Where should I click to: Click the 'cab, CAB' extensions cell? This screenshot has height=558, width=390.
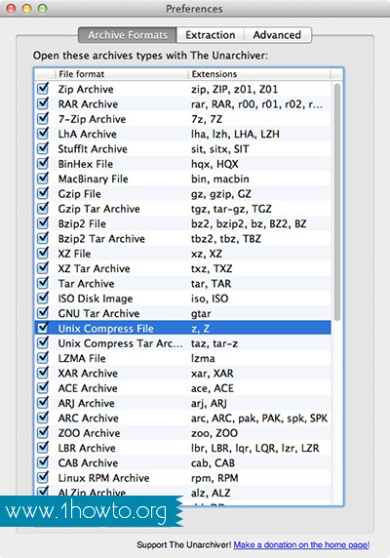tap(213, 462)
